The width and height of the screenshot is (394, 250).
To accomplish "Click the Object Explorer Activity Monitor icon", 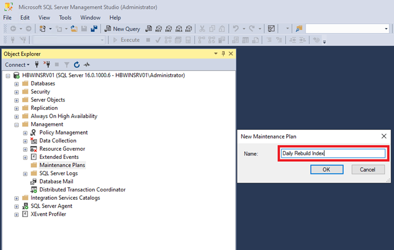I will [87, 65].
